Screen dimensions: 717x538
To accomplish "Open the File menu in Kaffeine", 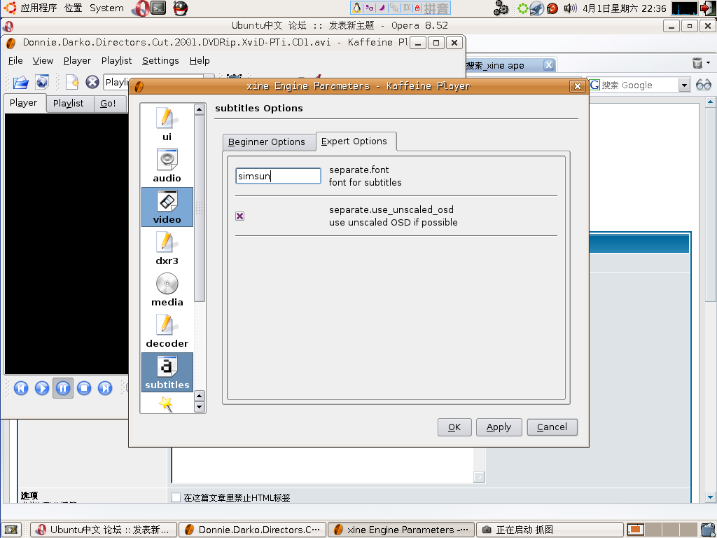I will 15,60.
